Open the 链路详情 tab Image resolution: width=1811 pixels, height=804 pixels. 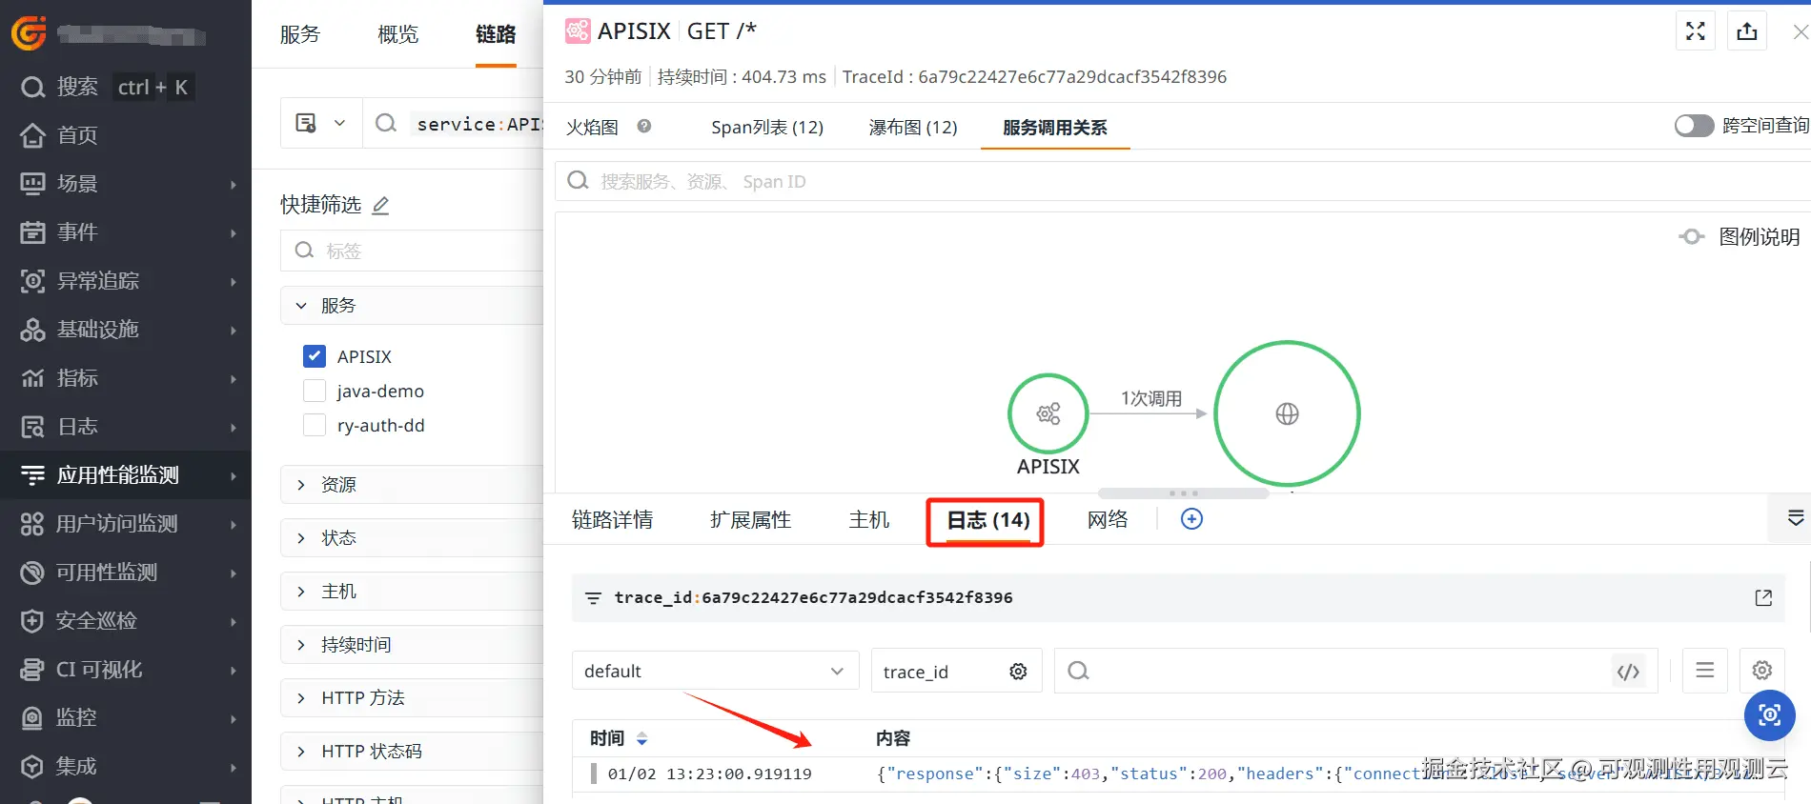[x=613, y=519]
